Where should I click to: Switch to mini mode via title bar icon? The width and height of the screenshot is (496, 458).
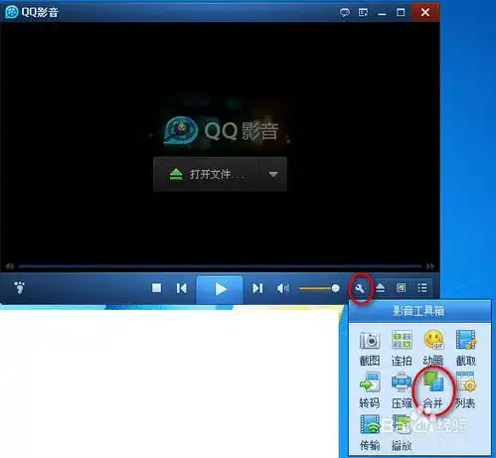pos(363,13)
